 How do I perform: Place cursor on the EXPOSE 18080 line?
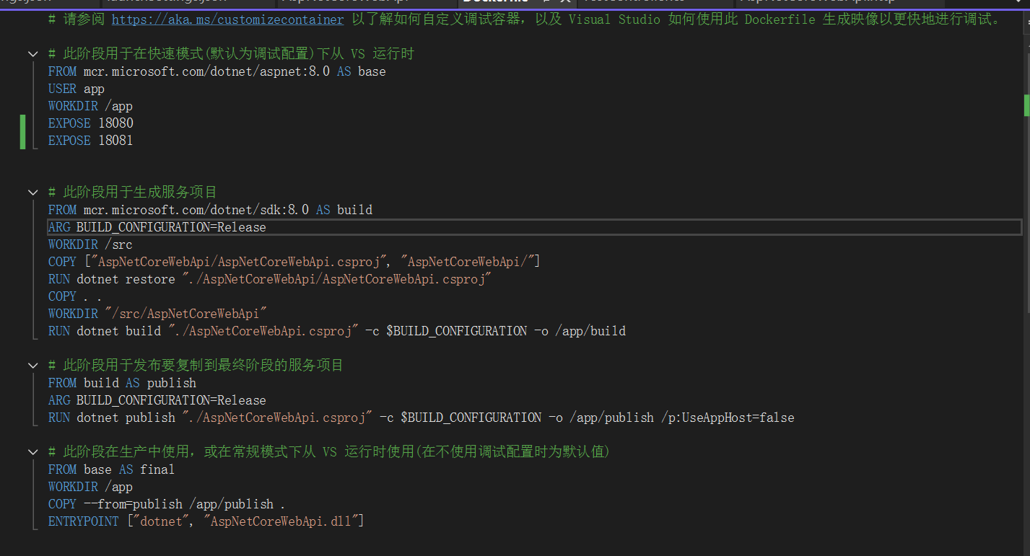pyautogui.click(x=91, y=123)
